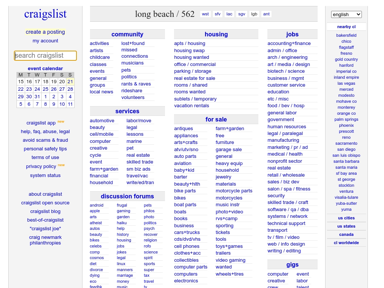Open the english language dropdown
This screenshot has width=384, height=288.
click(346, 15)
